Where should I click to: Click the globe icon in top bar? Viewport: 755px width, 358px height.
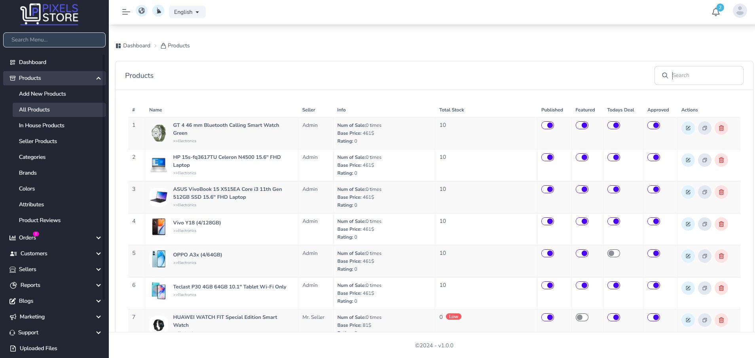click(142, 11)
